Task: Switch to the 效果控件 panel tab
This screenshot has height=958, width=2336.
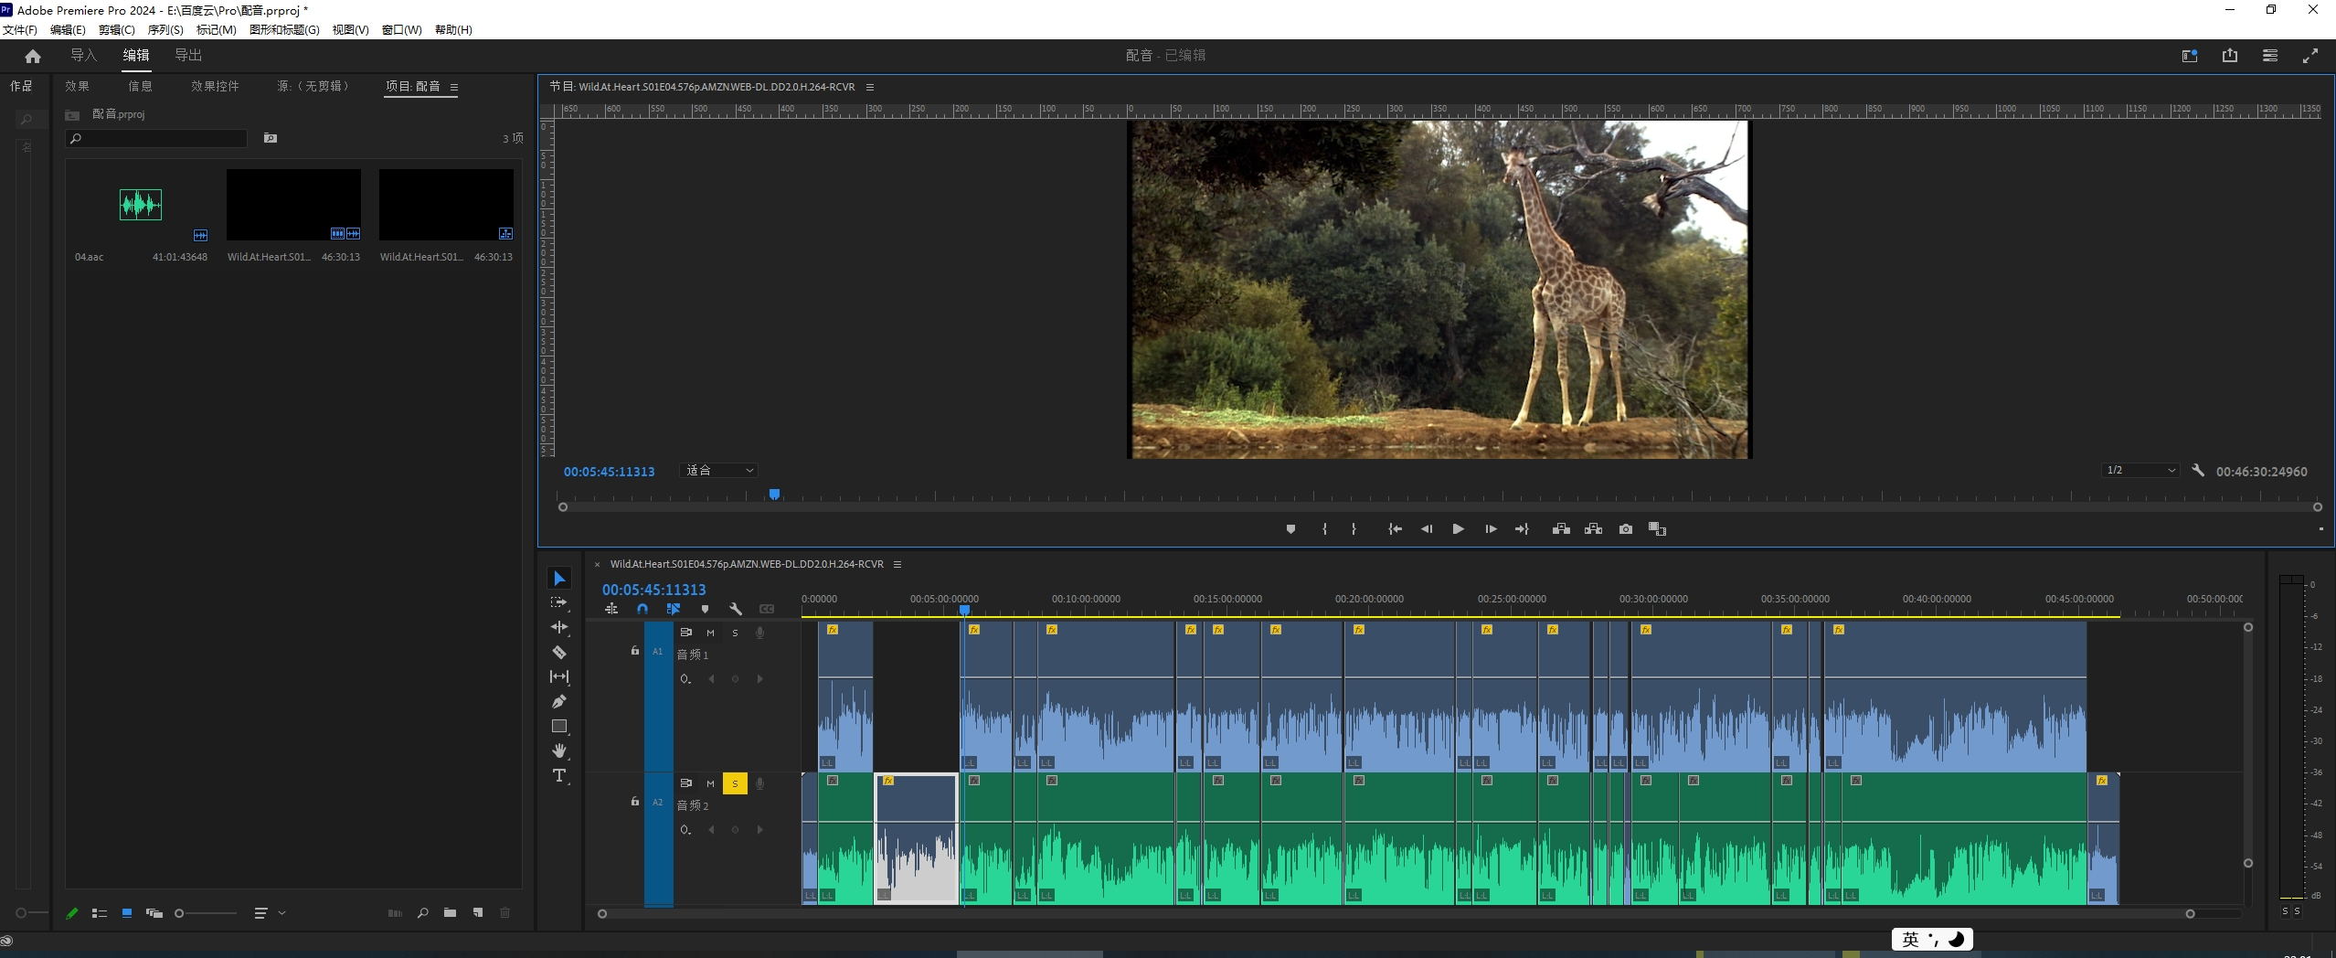Action: tap(215, 86)
